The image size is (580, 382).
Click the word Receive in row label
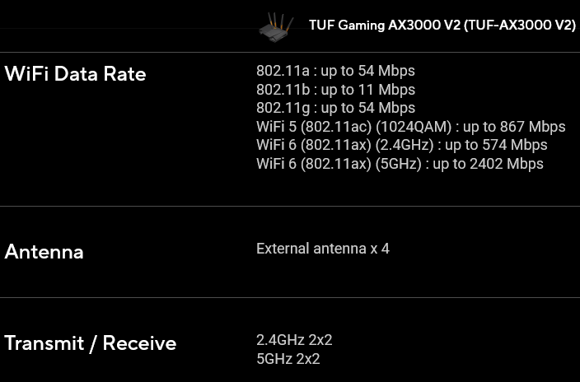click(139, 343)
